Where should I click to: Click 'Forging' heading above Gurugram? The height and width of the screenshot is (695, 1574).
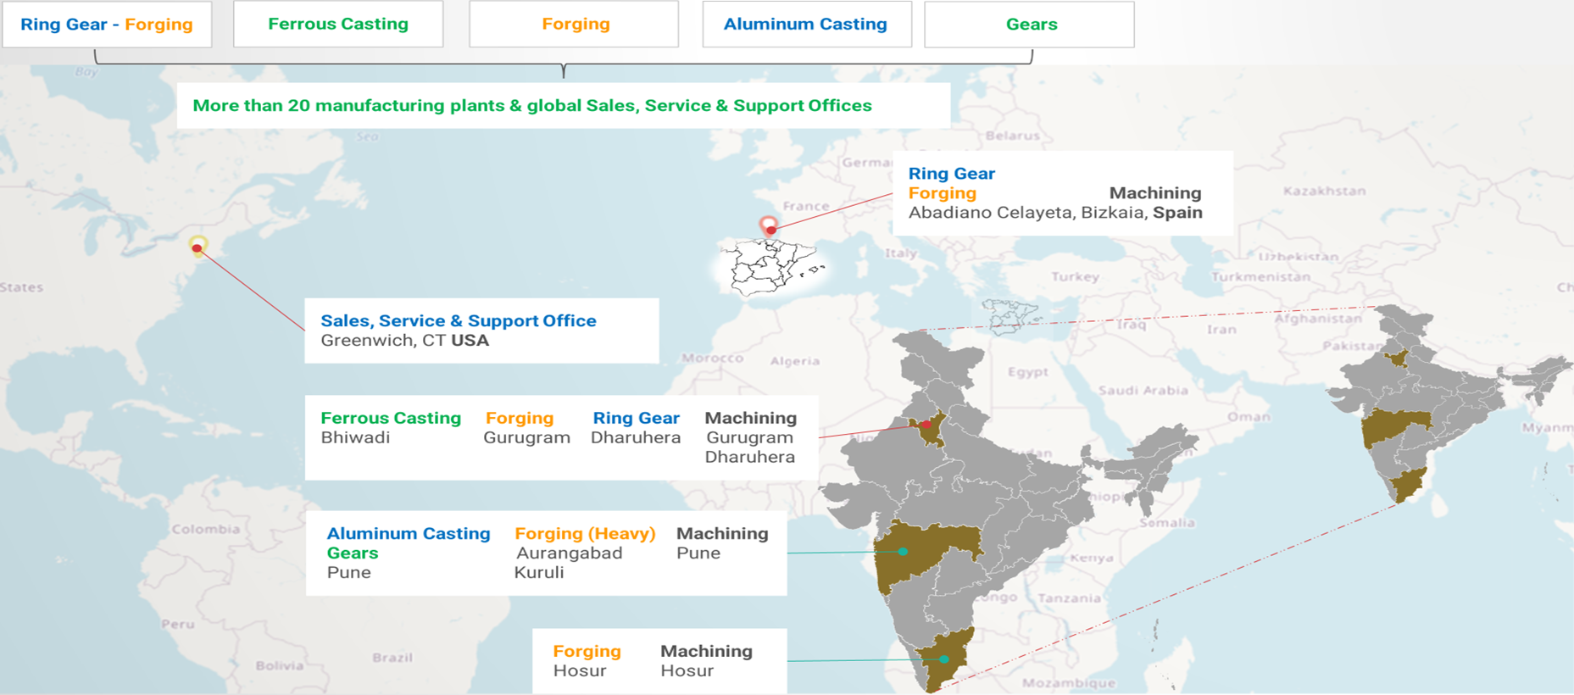520,418
